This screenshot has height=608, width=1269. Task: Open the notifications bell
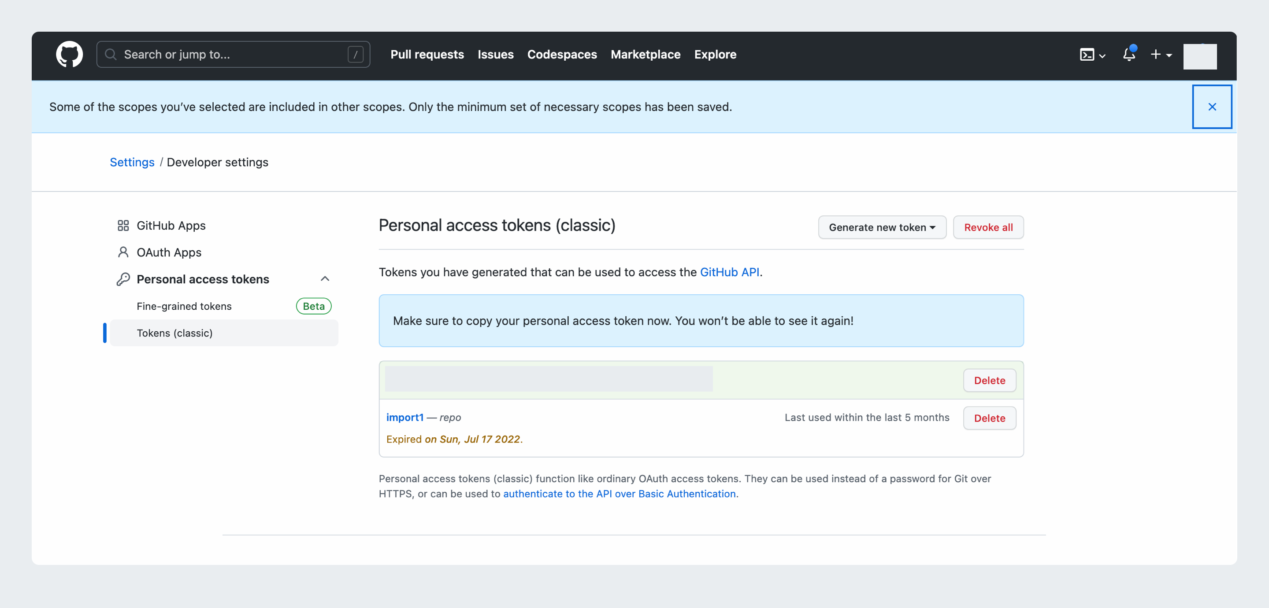(1128, 55)
